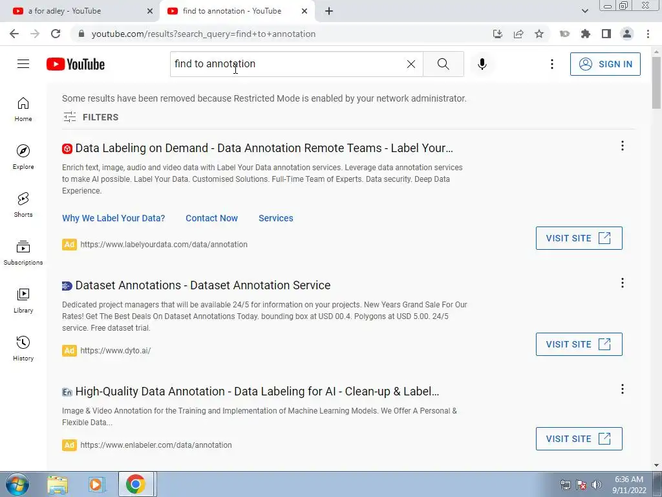Bookmark this page with the star icon
This screenshot has width=662, height=497.
(x=539, y=34)
